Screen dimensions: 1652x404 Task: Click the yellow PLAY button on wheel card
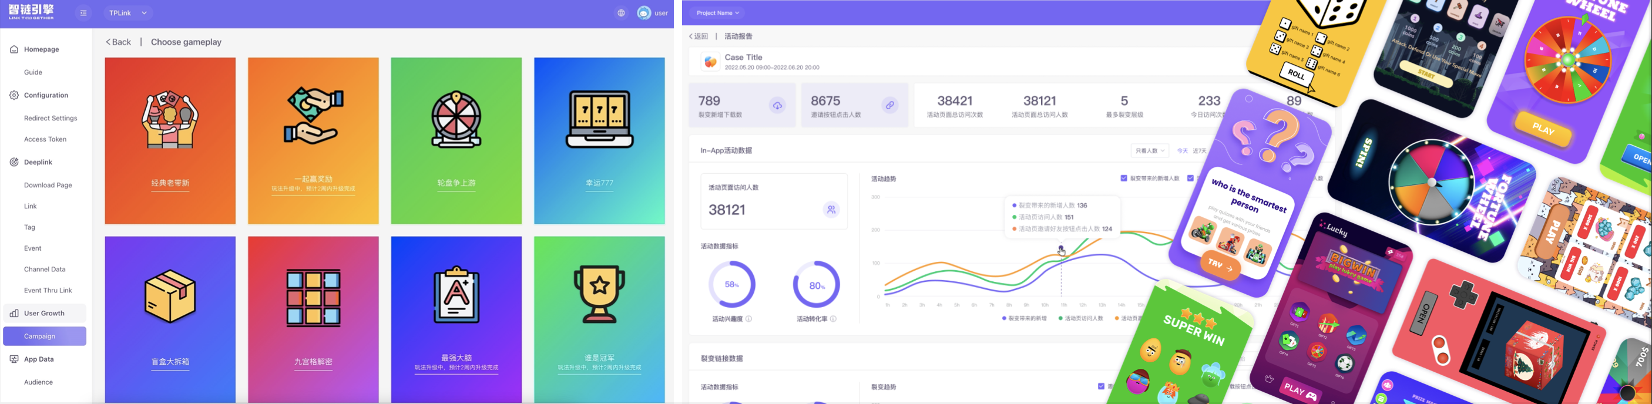1544,129
